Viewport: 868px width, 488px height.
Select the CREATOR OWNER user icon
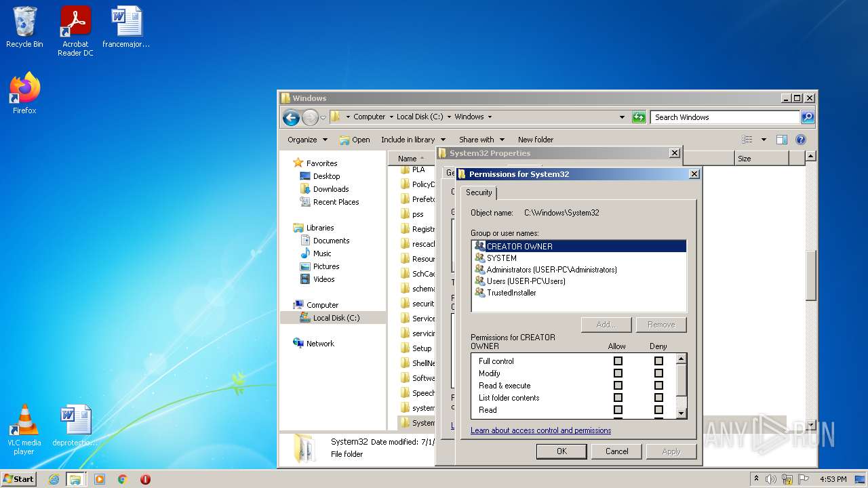pos(480,246)
